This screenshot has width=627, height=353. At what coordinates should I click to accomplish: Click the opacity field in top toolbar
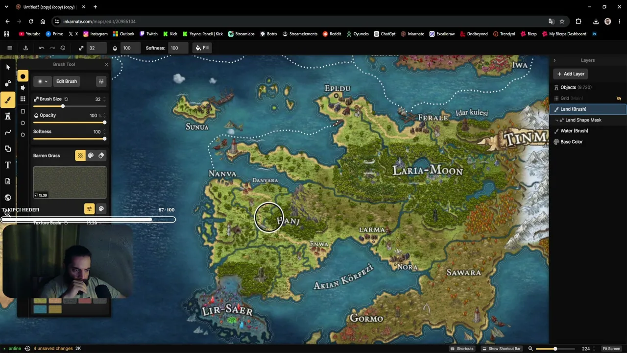point(130,48)
